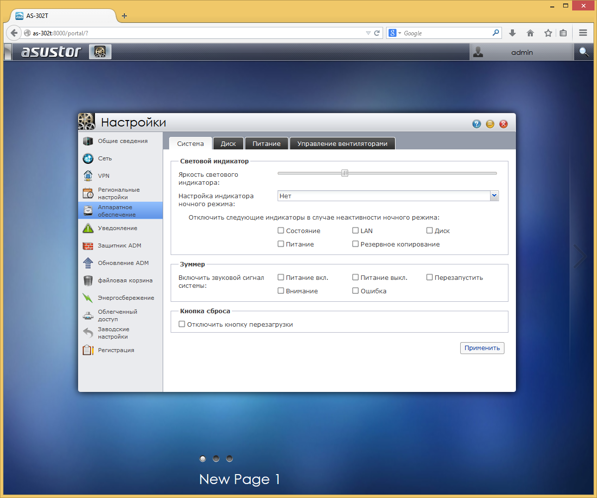This screenshot has height=498, width=597.
Task: Open browser downloads arrow
Action: click(x=512, y=33)
